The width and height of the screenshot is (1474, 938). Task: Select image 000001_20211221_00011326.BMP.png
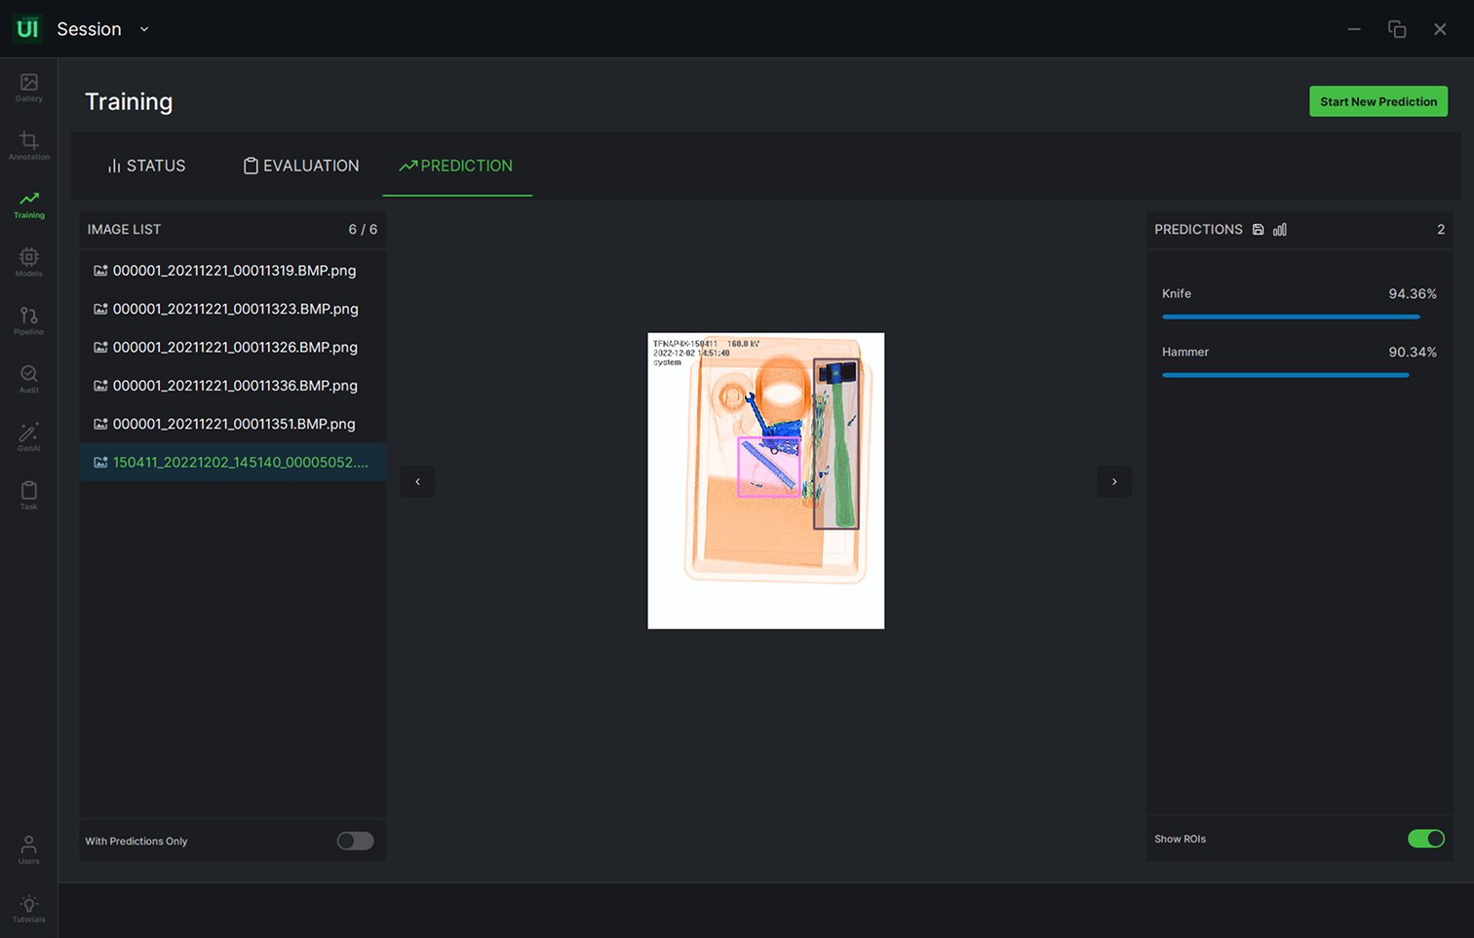coord(232,347)
